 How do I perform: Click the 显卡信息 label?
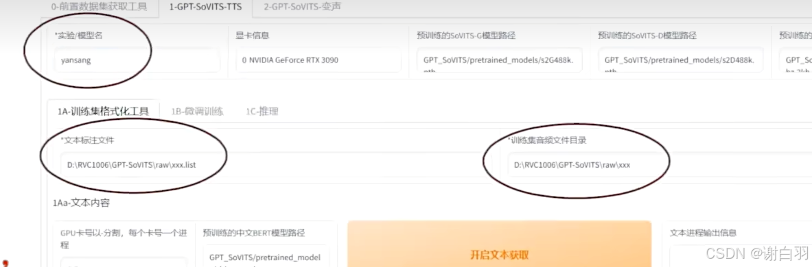click(252, 36)
